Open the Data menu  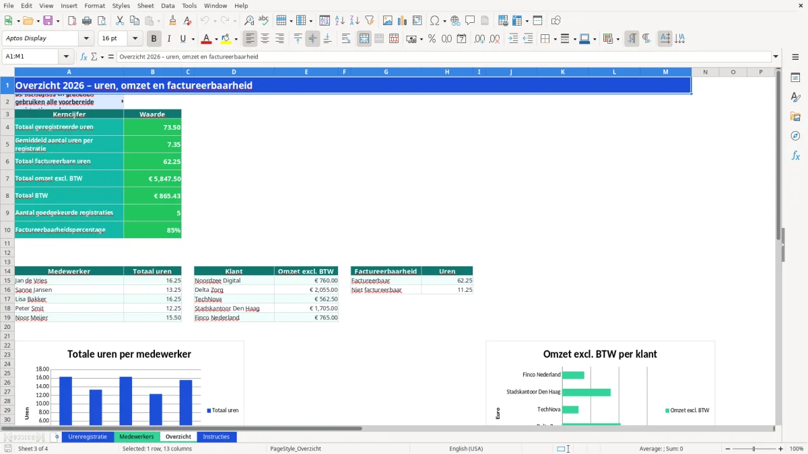168,5
